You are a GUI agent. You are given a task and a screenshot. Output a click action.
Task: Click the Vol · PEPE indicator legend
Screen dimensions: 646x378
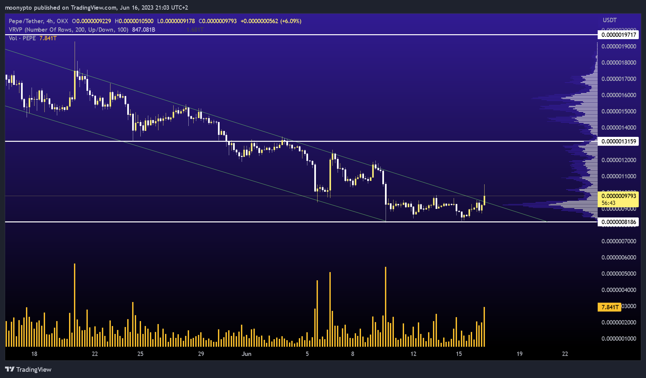click(x=22, y=38)
